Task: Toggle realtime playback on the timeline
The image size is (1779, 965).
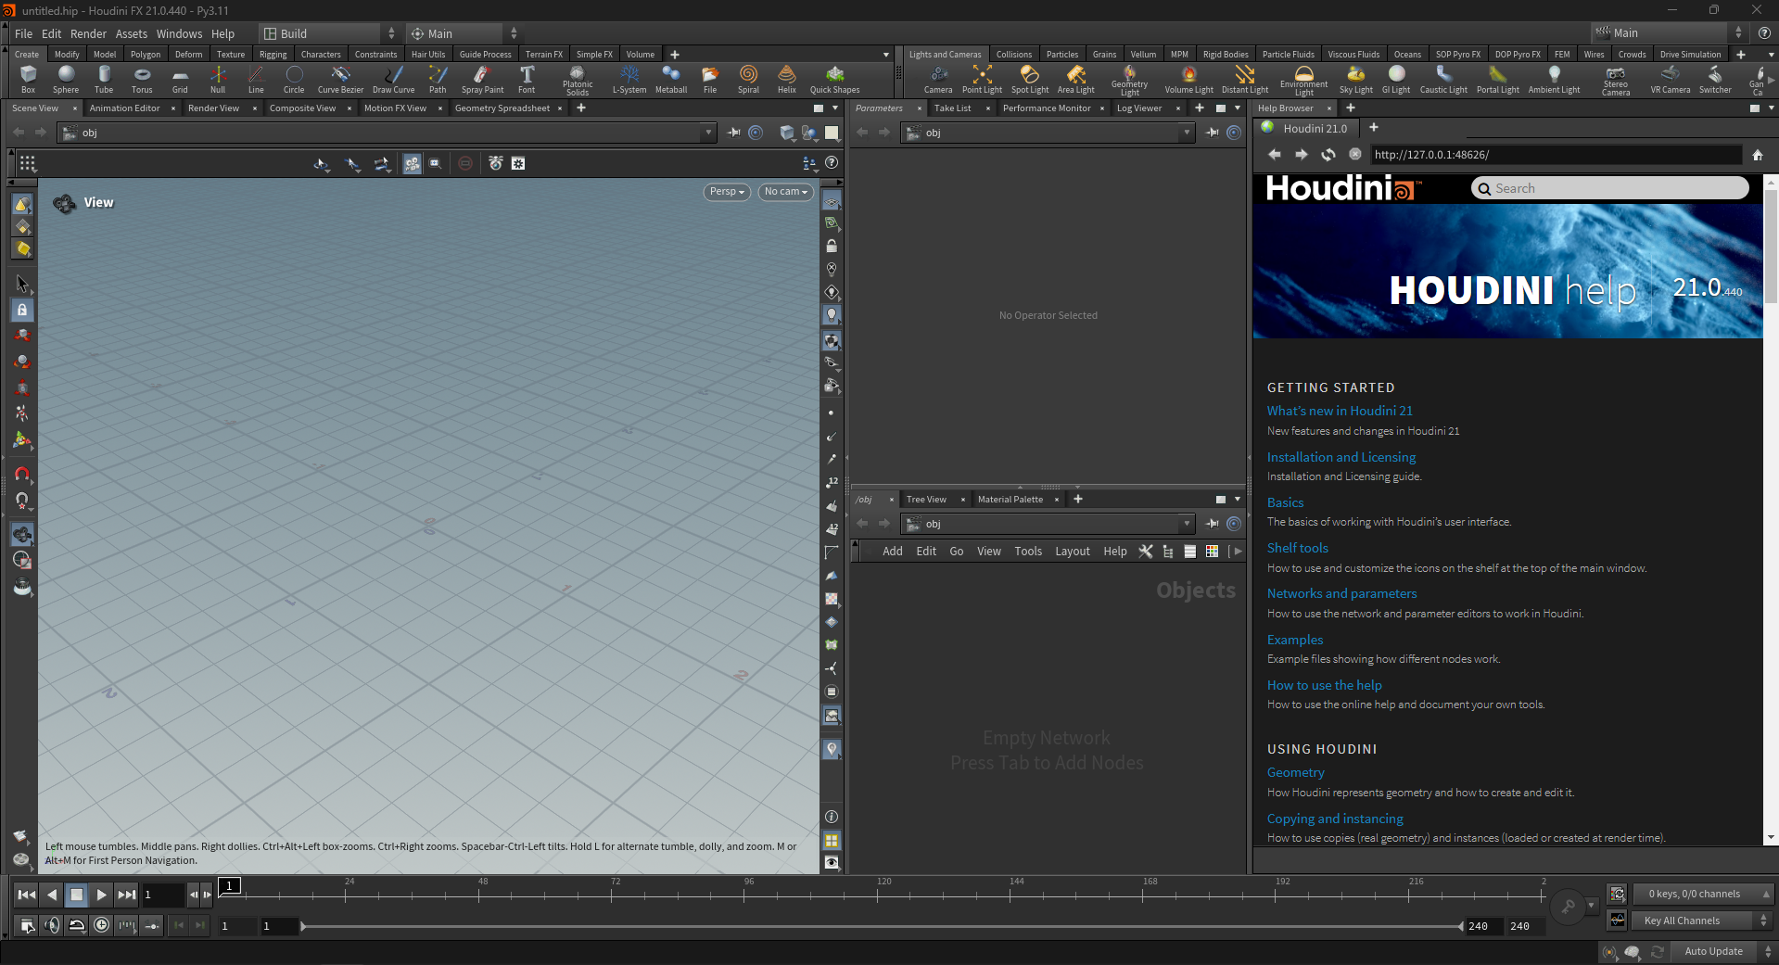Action: coord(101,924)
